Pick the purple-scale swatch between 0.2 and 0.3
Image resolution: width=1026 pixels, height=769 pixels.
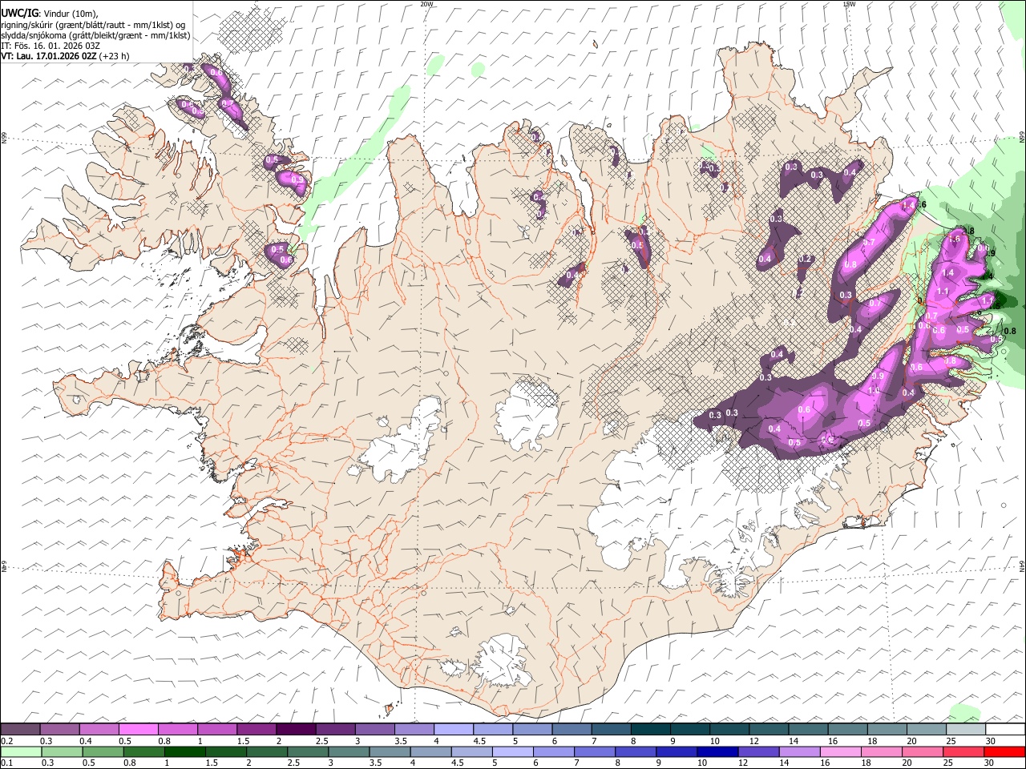[x=20, y=729]
